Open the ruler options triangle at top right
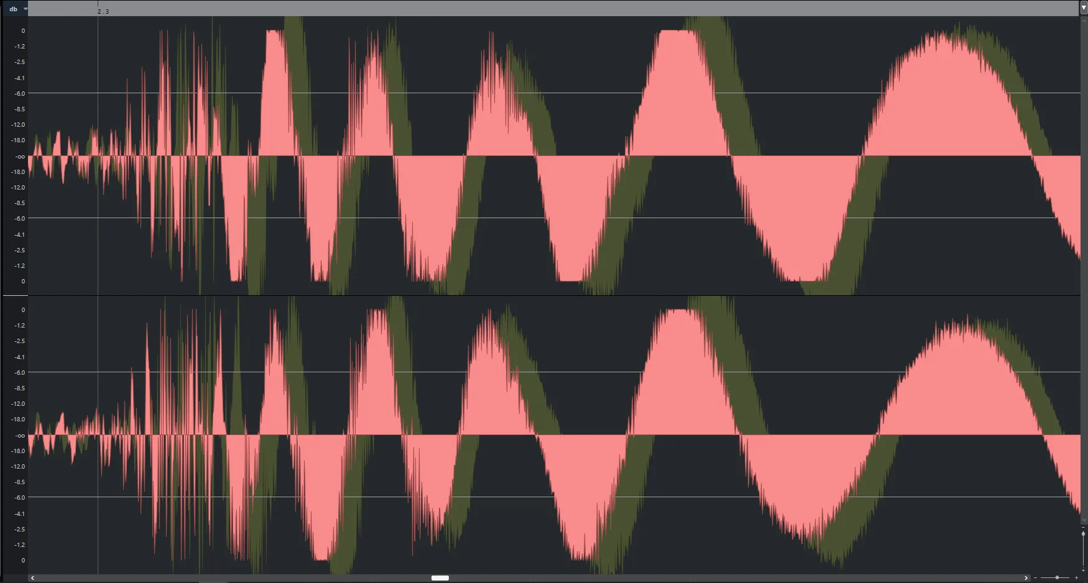 [1084, 7]
